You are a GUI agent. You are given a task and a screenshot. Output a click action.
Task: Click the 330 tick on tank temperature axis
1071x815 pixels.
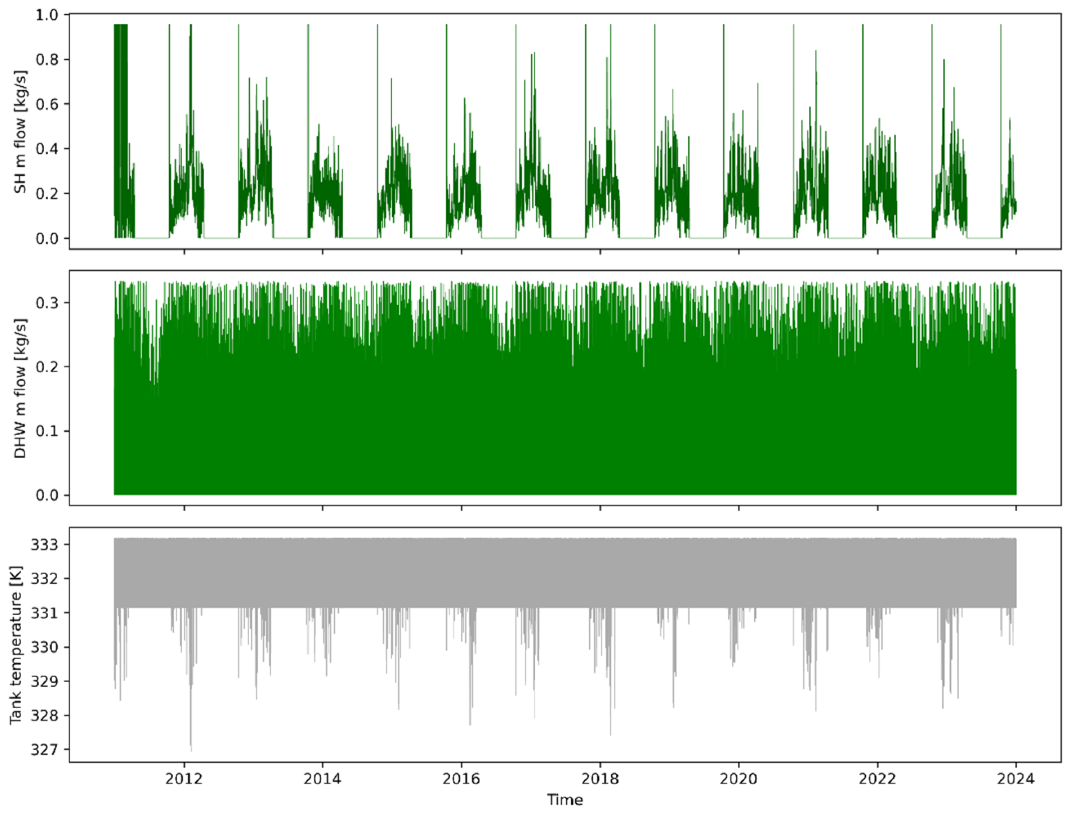[44, 647]
